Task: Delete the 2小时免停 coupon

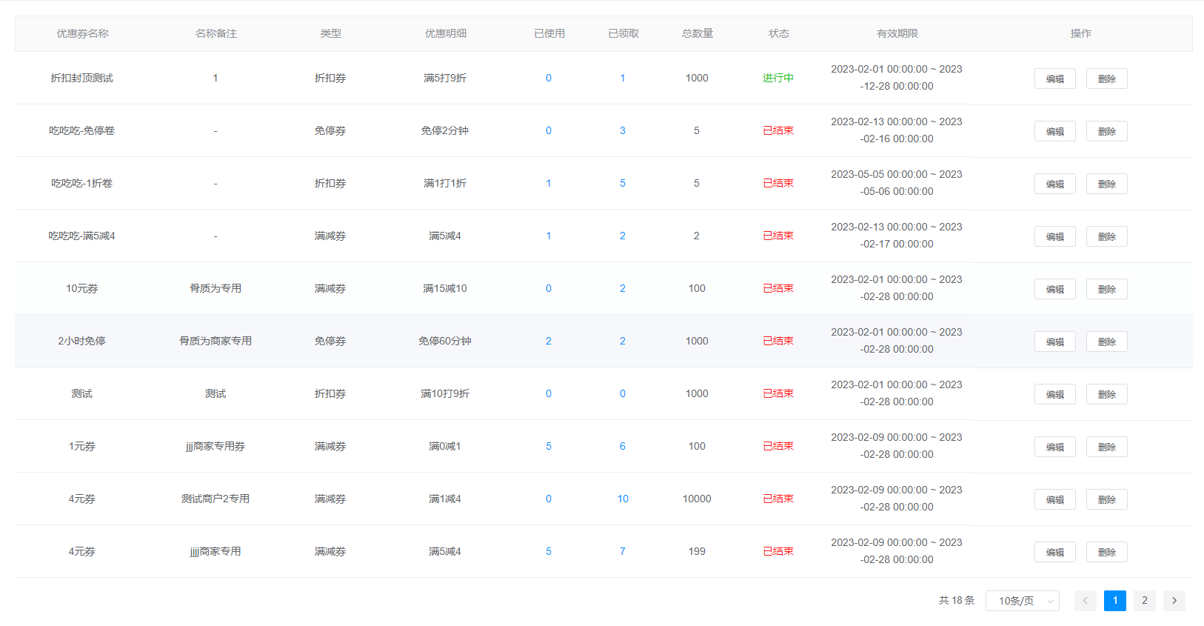Action: coord(1106,342)
